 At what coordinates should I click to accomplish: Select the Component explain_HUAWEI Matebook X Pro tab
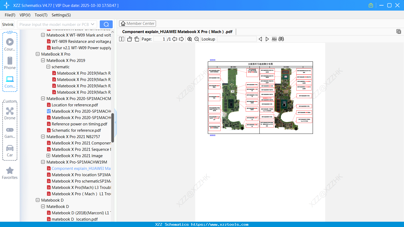coord(177,32)
